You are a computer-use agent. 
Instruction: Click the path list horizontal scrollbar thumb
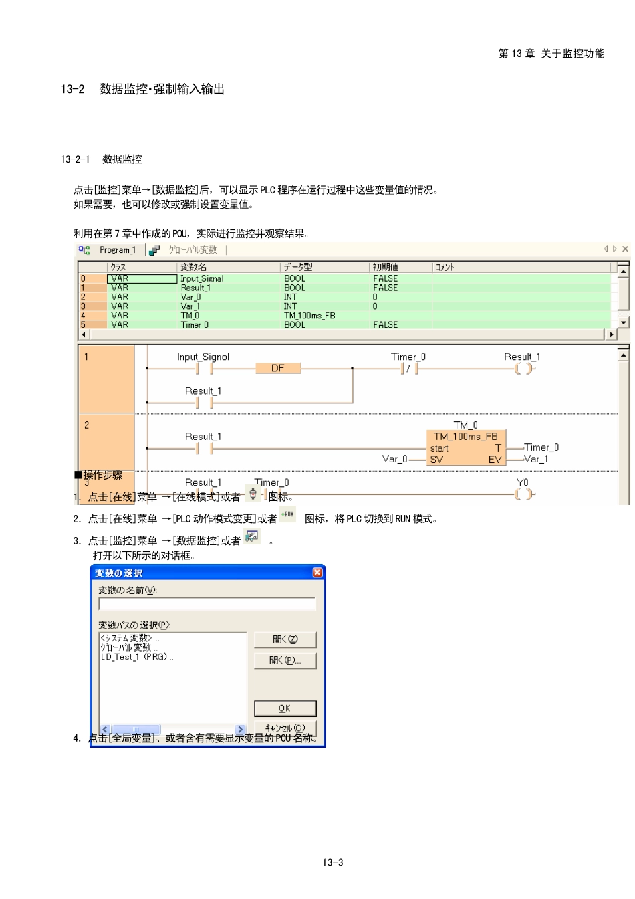pos(136,729)
